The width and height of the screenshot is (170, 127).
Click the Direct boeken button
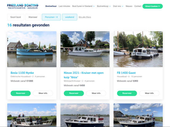tap(152, 6)
